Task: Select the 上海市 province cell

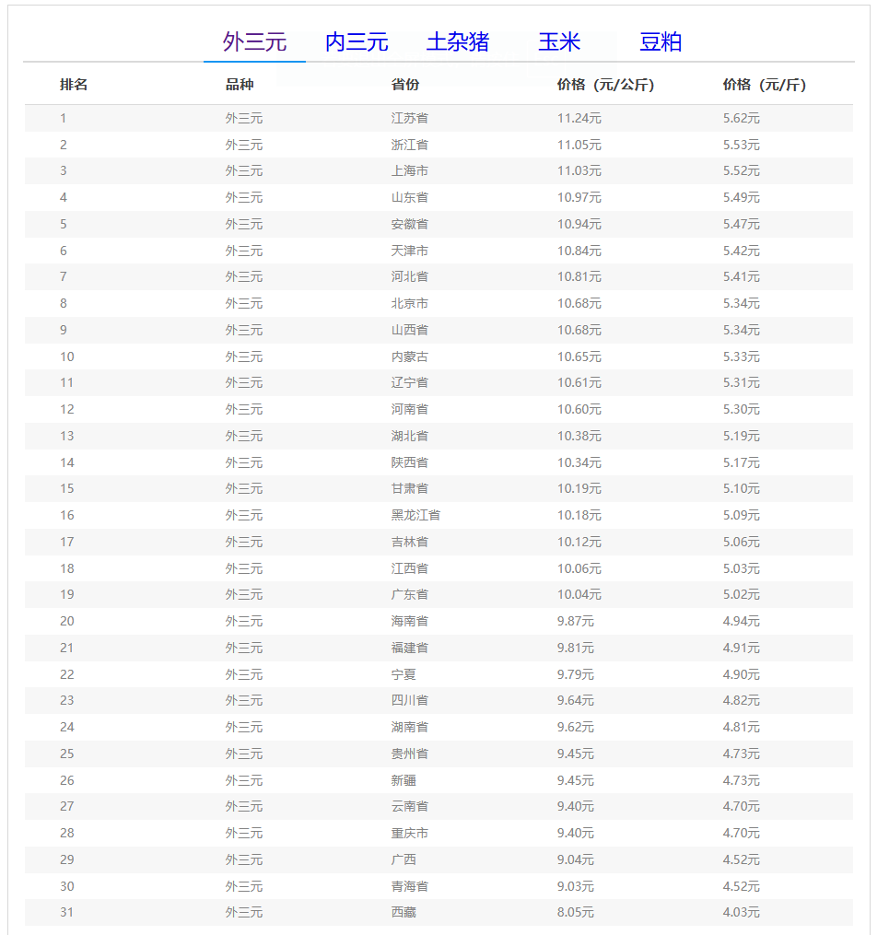Action: click(409, 170)
